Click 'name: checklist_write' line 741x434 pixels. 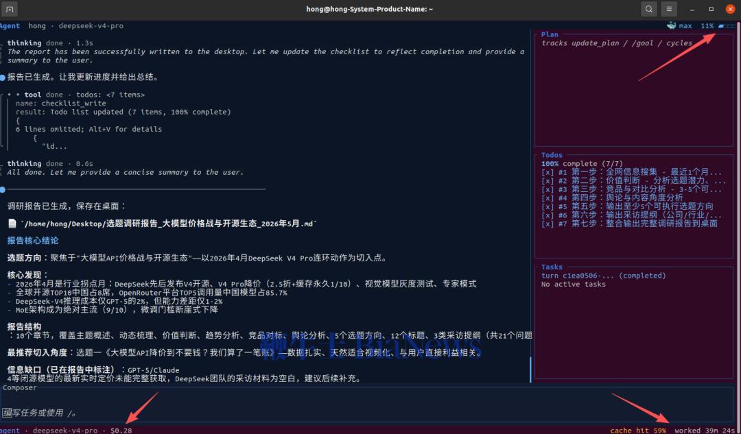coord(61,104)
